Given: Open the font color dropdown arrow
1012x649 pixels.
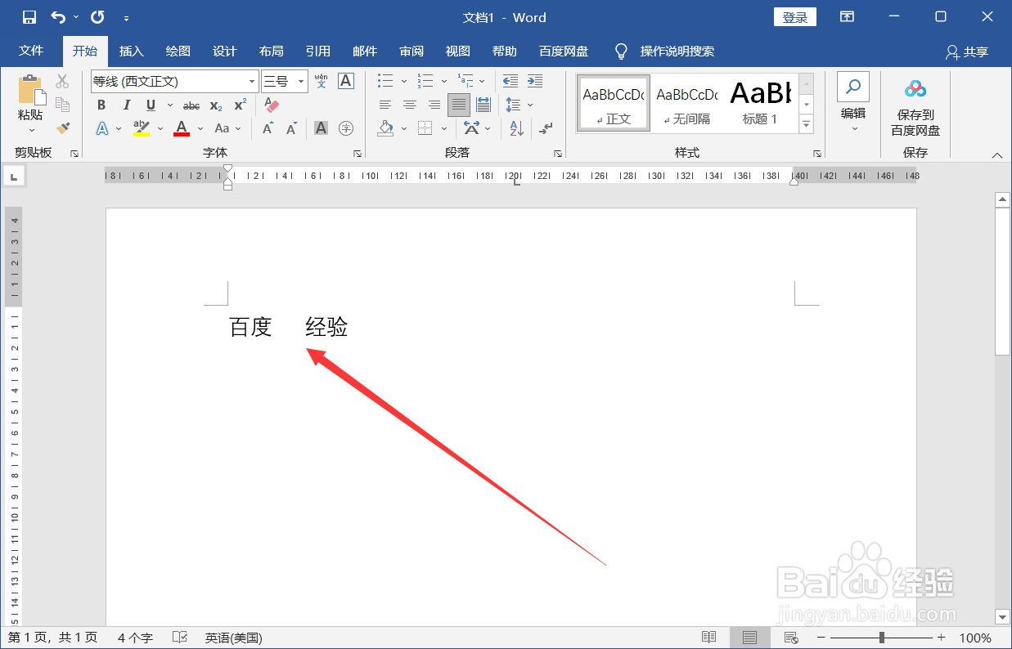Looking at the screenshot, I should [200, 129].
